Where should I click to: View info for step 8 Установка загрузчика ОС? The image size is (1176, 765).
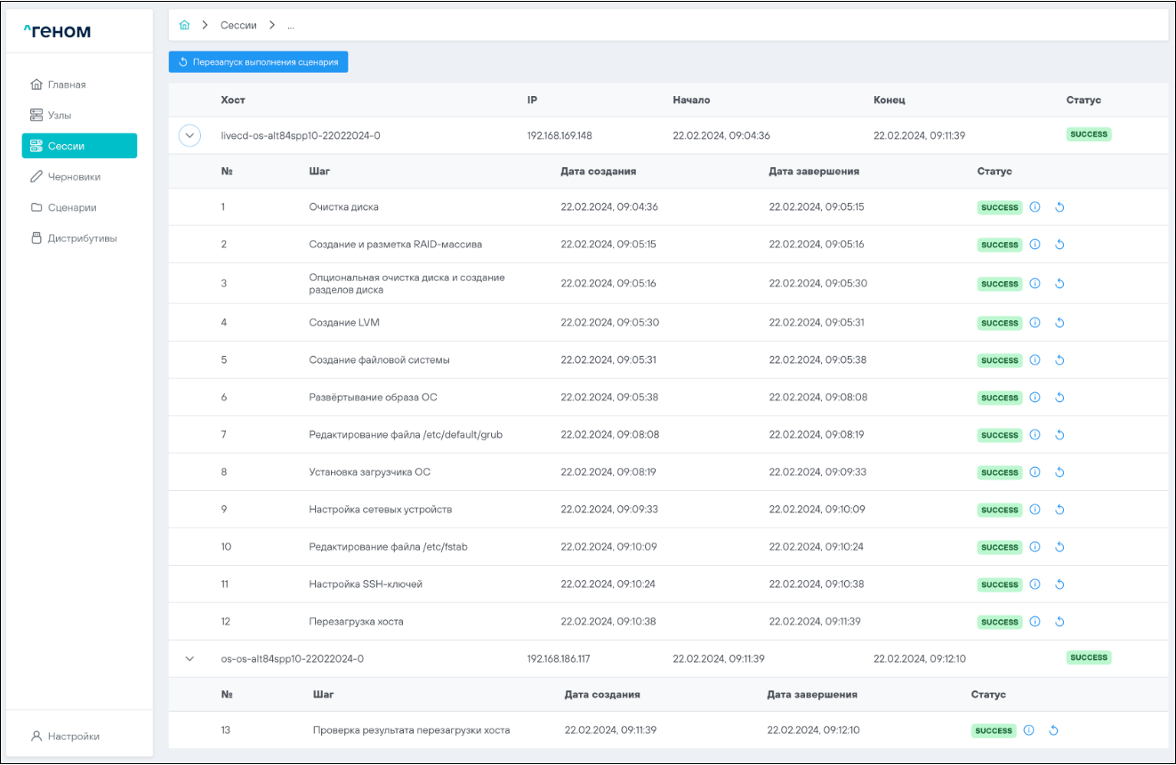pos(1035,472)
